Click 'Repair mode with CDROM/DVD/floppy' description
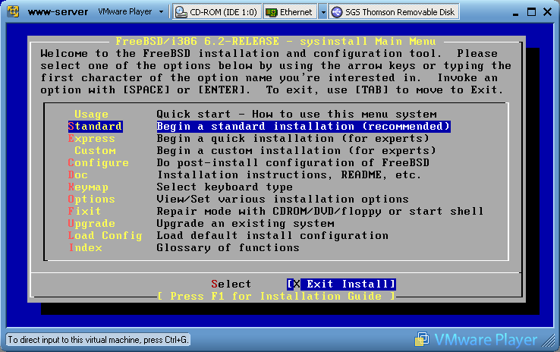Screen dimensions: 560x352 [319, 212]
